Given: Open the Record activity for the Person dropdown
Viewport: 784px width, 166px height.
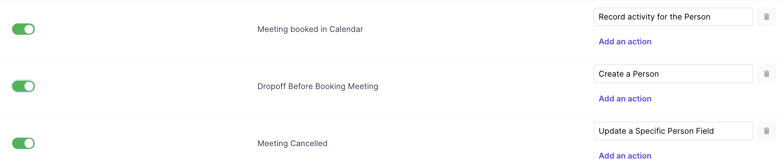Looking at the screenshot, I should pyautogui.click(x=673, y=17).
